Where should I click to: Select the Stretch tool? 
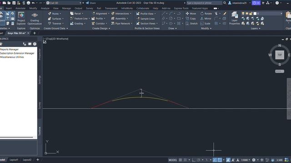[192, 24]
